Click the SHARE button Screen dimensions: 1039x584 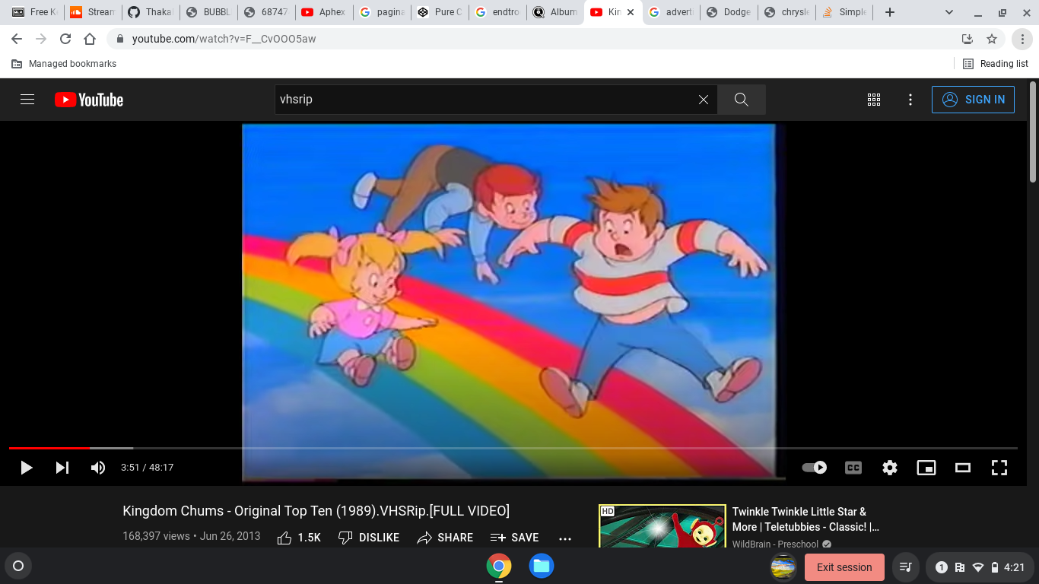coord(446,538)
